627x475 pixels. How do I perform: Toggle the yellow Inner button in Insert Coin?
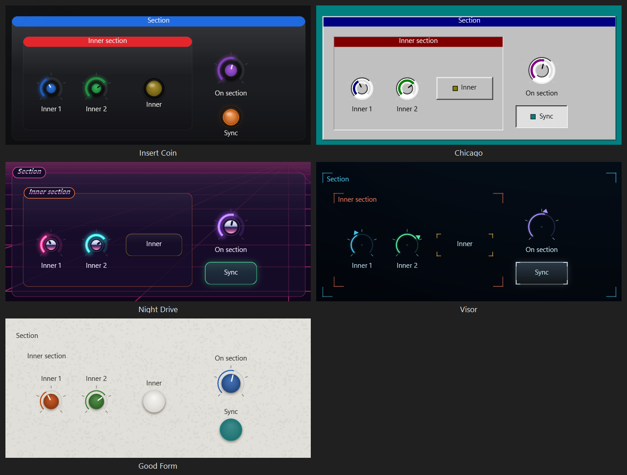(154, 89)
